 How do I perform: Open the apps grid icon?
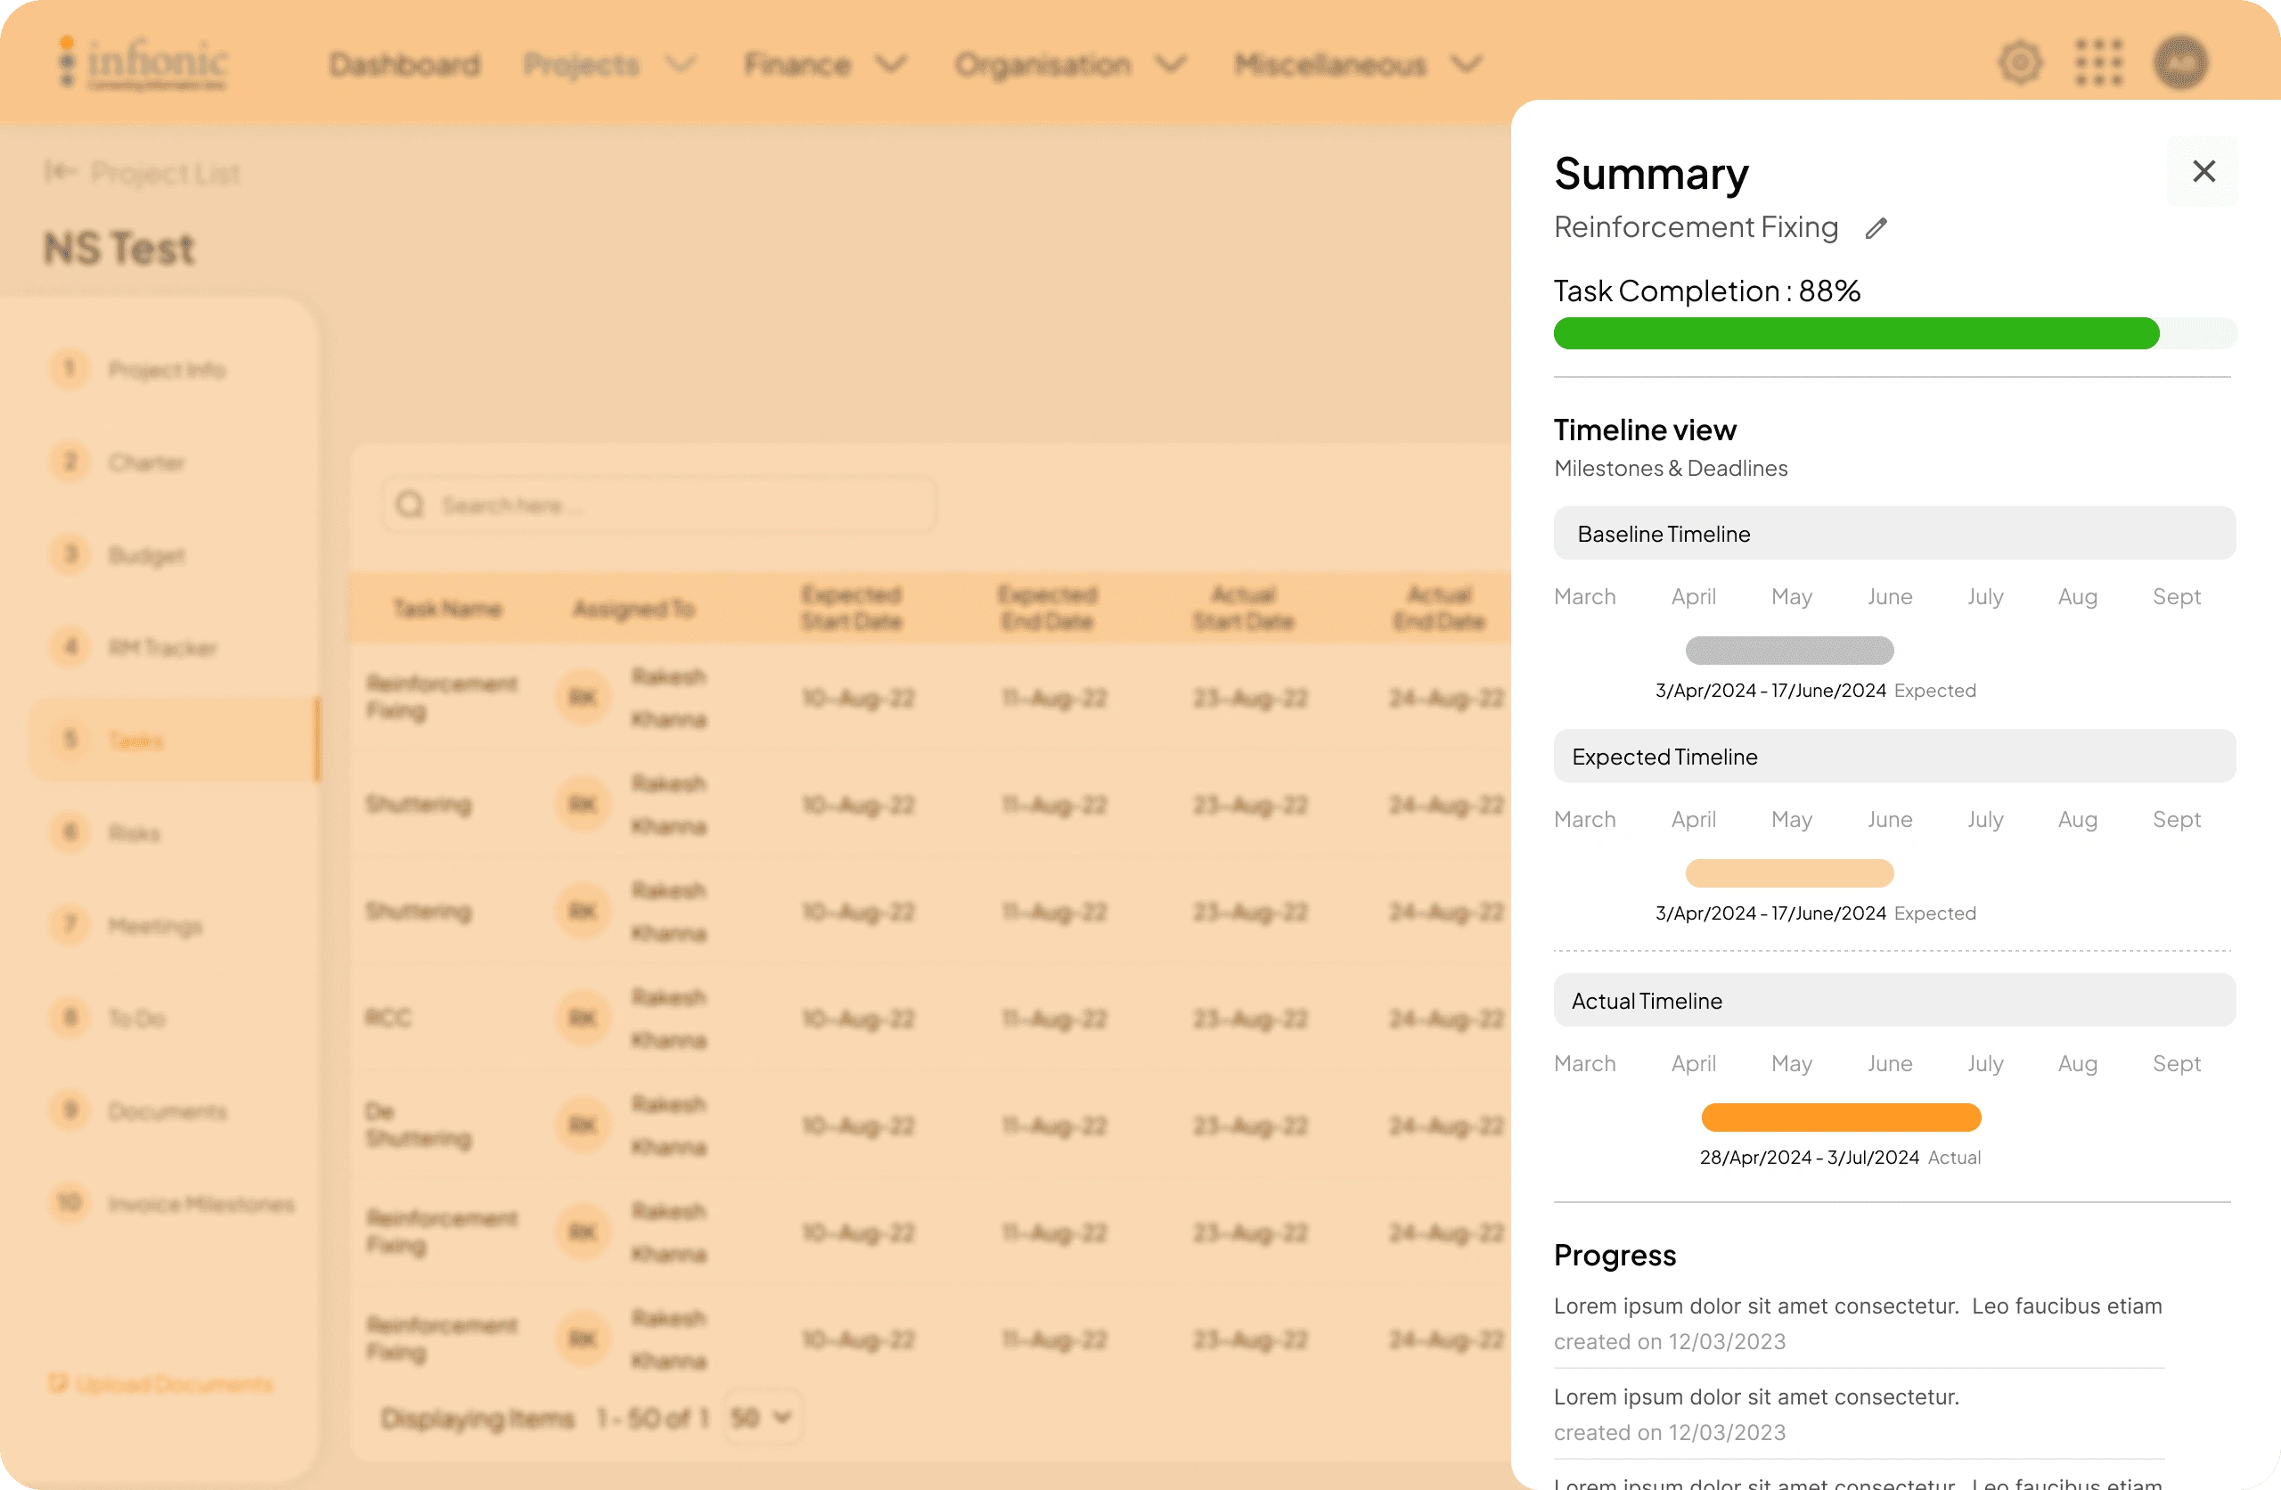coord(2099,63)
